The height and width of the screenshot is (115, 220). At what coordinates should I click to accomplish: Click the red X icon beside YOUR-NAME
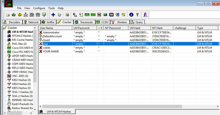(x=41, y=51)
